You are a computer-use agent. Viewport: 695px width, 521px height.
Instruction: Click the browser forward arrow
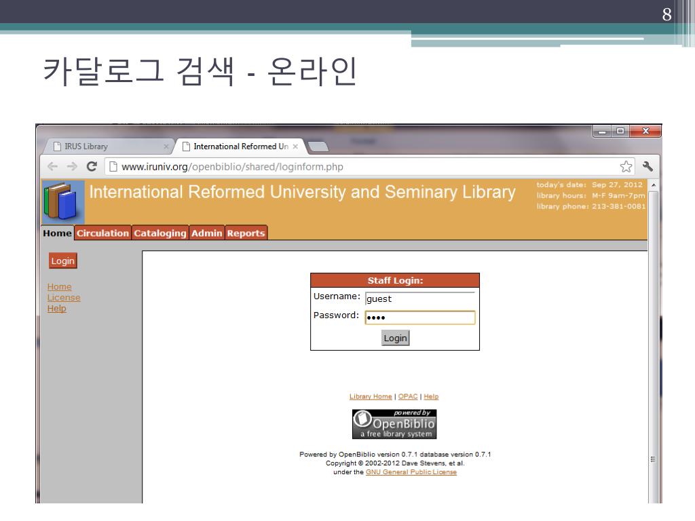pyautogui.click(x=72, y=167)
